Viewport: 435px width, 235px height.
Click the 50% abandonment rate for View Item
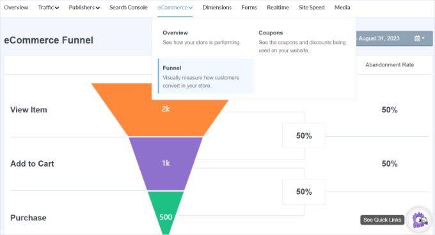tap(390, 110)
